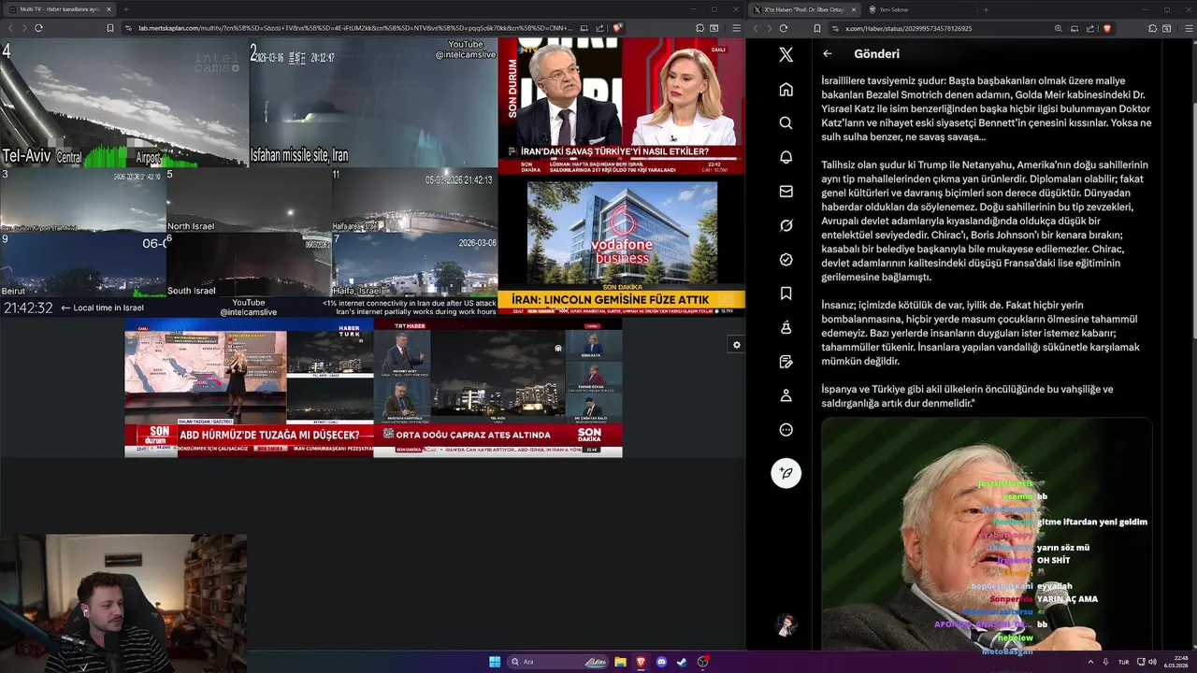Viewport: 1197px width, 673px height.
Task: Click TUR keyboard language indicator
Action: 1123,662
